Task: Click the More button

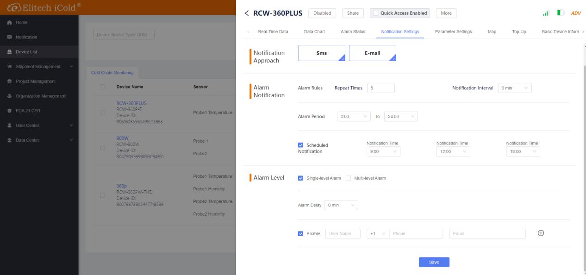Action: [x=446, y=13]
